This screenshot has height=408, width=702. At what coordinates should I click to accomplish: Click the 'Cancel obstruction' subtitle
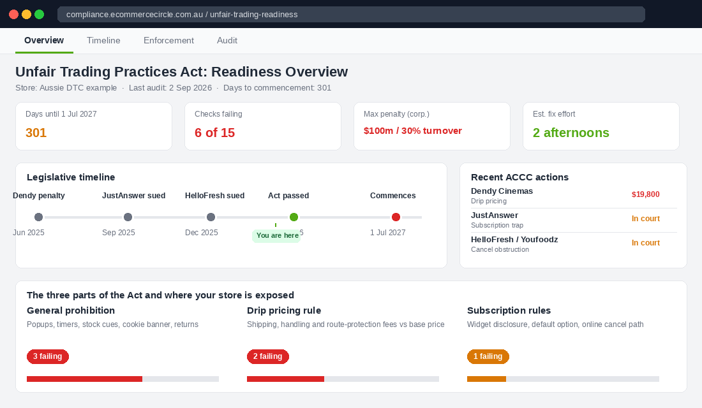(x=500, y=250)
